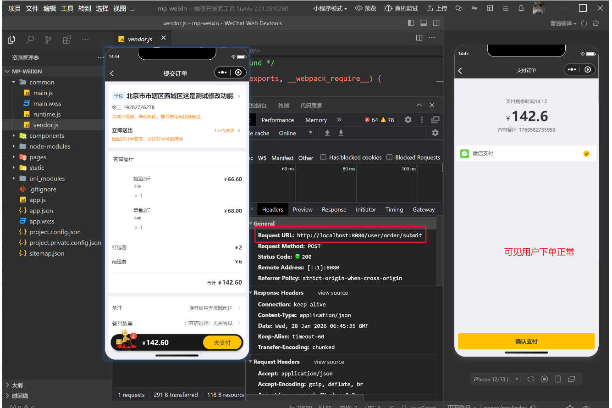
Task: Toggle bottom panel layout icon in title row
Action: (424, 23)
